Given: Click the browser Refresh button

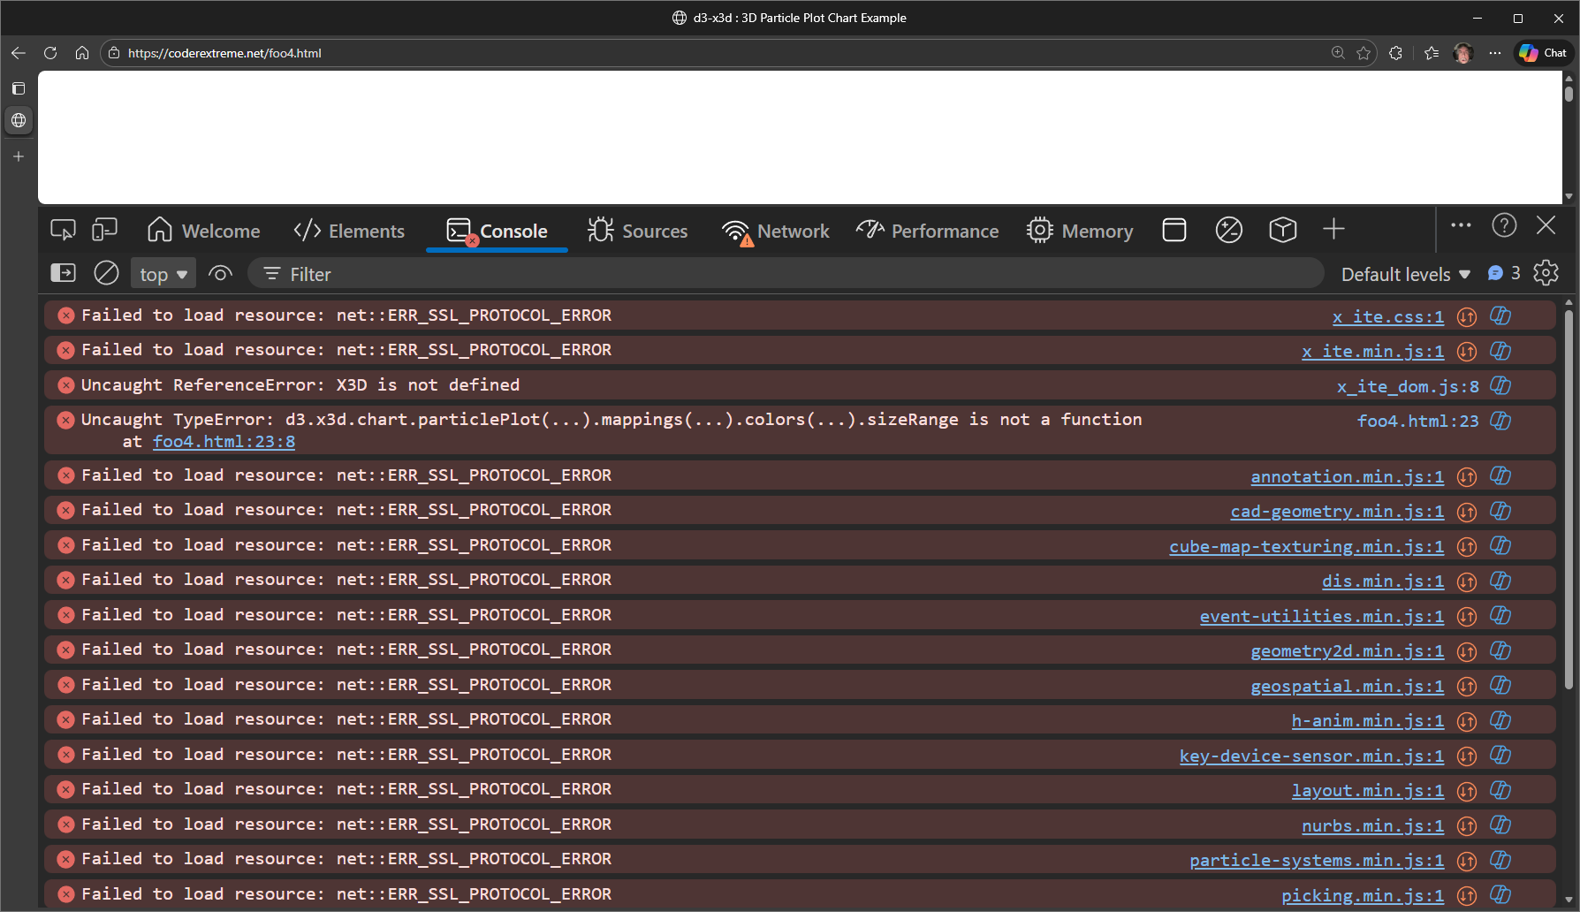Looking at the screenshot, I should tap(50, 53).
